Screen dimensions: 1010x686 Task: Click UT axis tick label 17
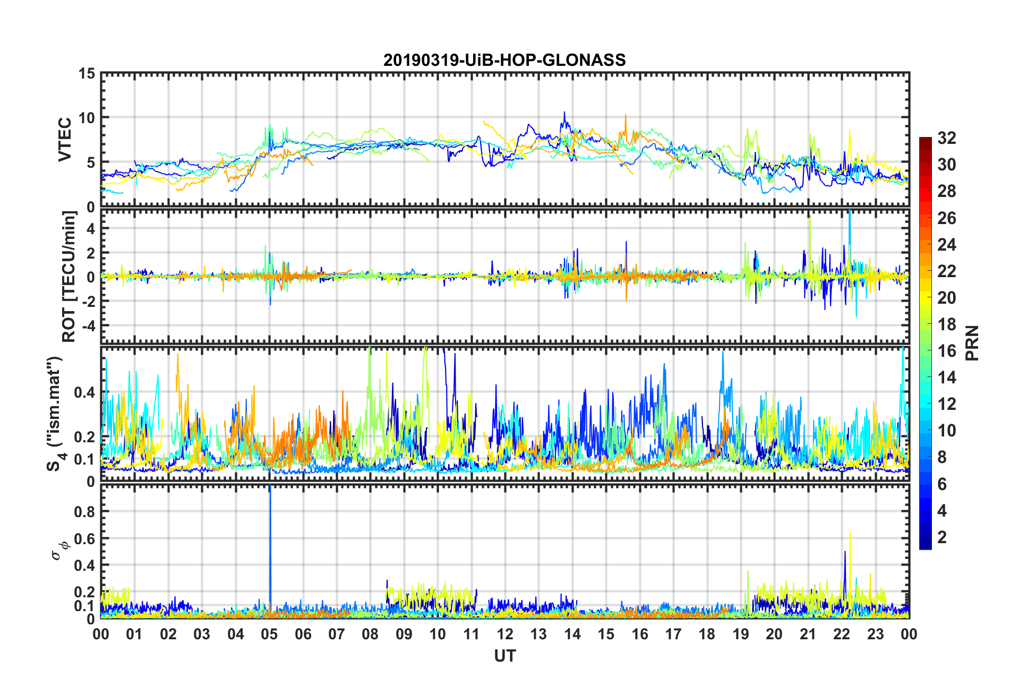(673, 634)
